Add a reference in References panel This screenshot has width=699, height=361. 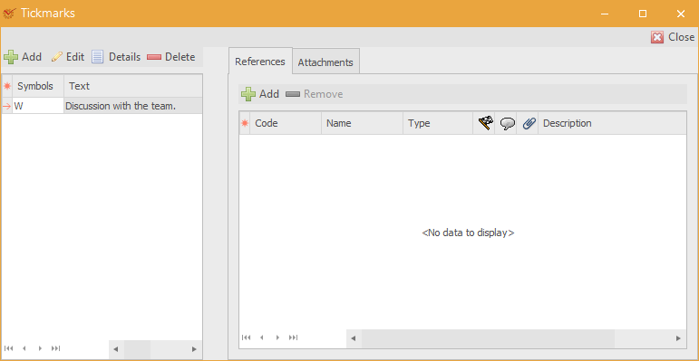pos(260,94)
